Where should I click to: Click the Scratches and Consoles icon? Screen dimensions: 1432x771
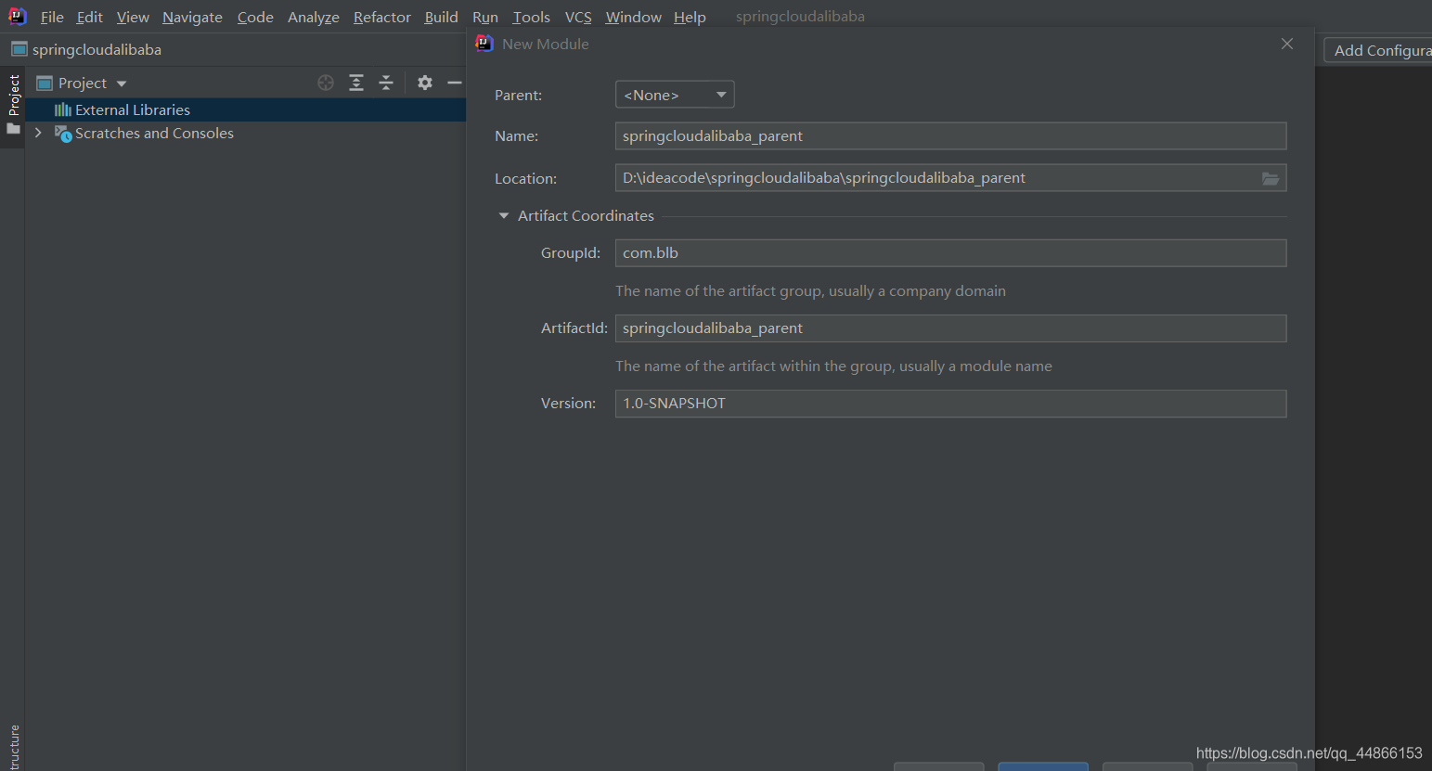coord(63,134)
